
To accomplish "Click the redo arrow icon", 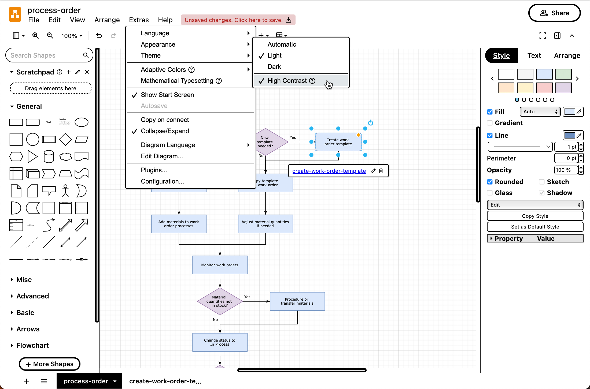I will tap(113, 35).
